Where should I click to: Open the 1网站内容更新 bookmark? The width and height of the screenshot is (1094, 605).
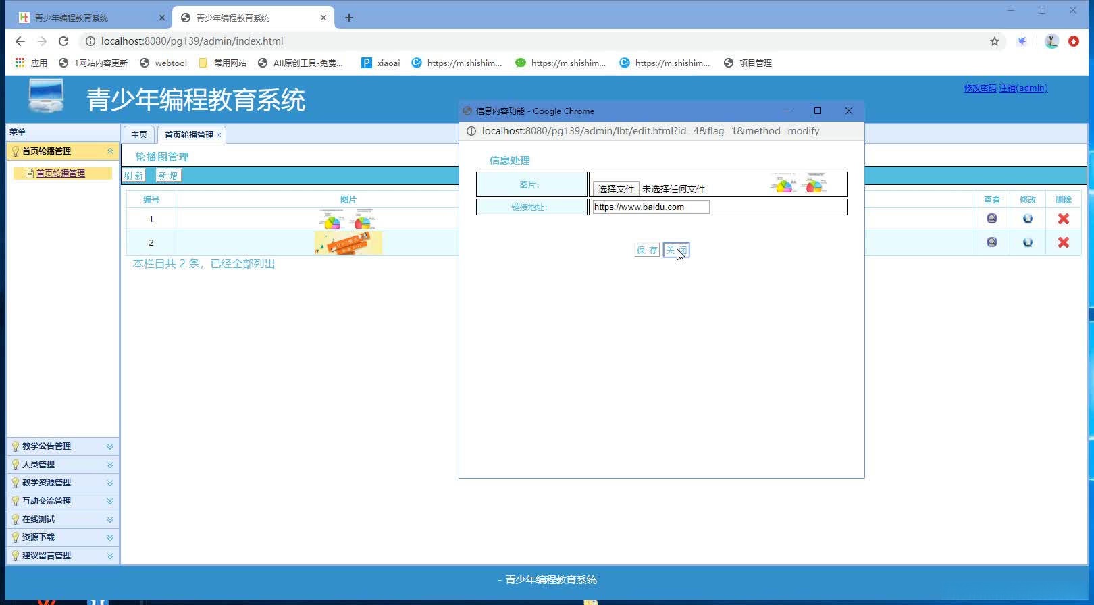93,63
